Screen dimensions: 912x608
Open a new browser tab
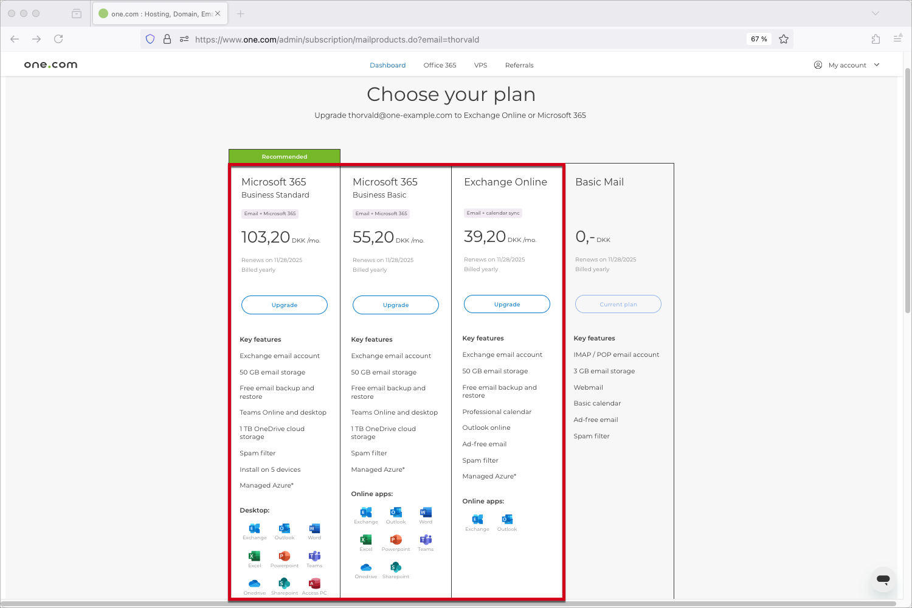241,13
